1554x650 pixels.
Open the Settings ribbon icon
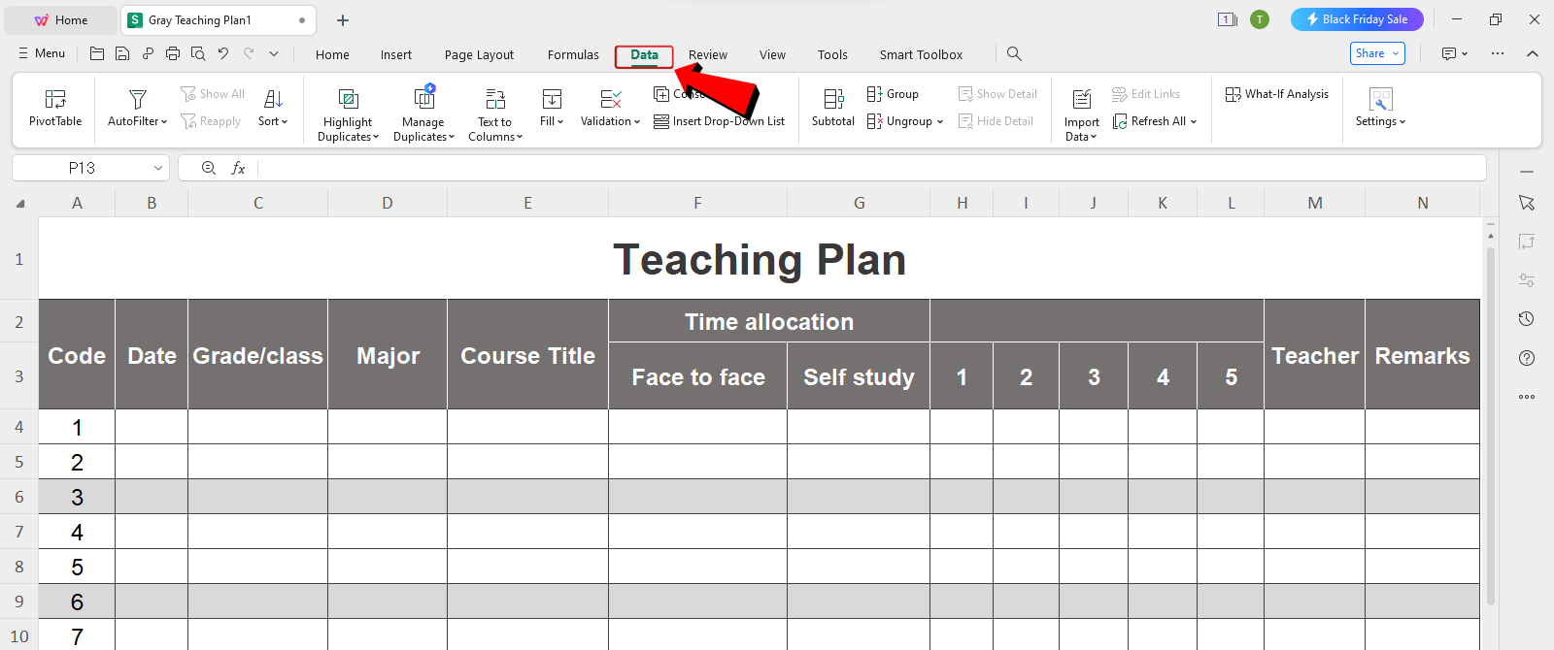[x=1380, y=99]
